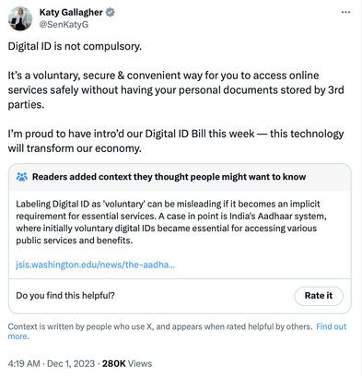Click the word 'more.' in the context footer
This screenshot has width=362, height=376.
[x=18, y=336]
